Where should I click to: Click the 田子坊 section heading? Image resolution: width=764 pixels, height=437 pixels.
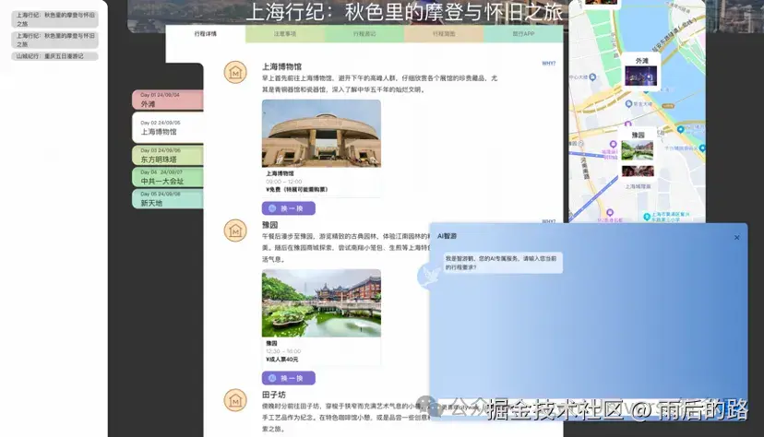274,395
